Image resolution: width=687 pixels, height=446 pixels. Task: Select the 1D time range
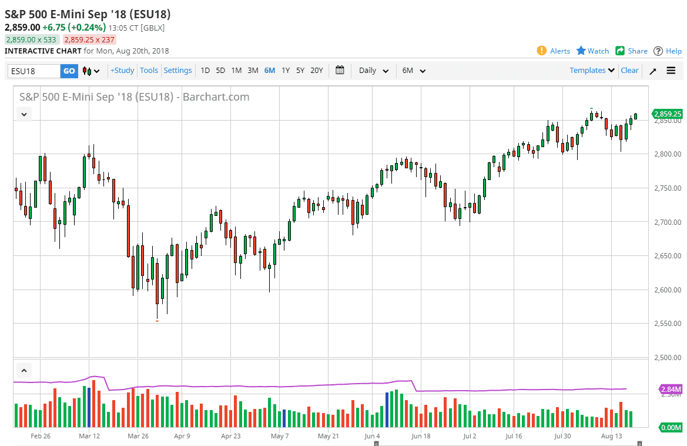(x=205, y=71)
